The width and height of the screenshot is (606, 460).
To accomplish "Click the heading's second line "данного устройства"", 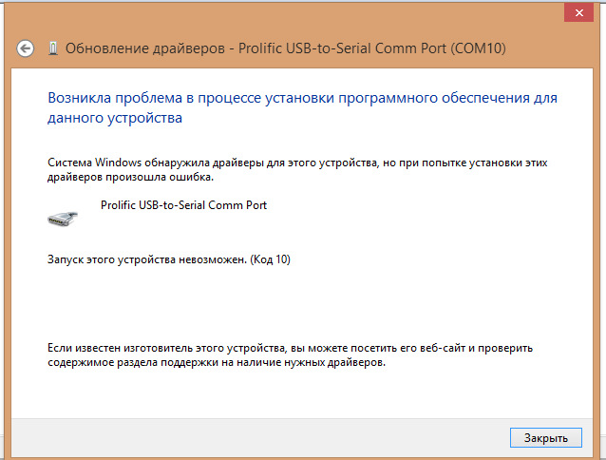I will (x=114, y=119).
